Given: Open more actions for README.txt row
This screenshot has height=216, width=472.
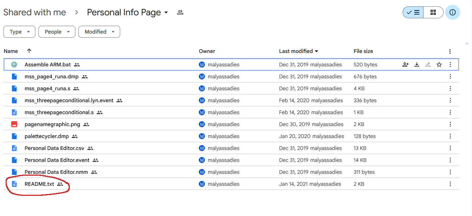Looking at the screenshot, I should point(450,184).
